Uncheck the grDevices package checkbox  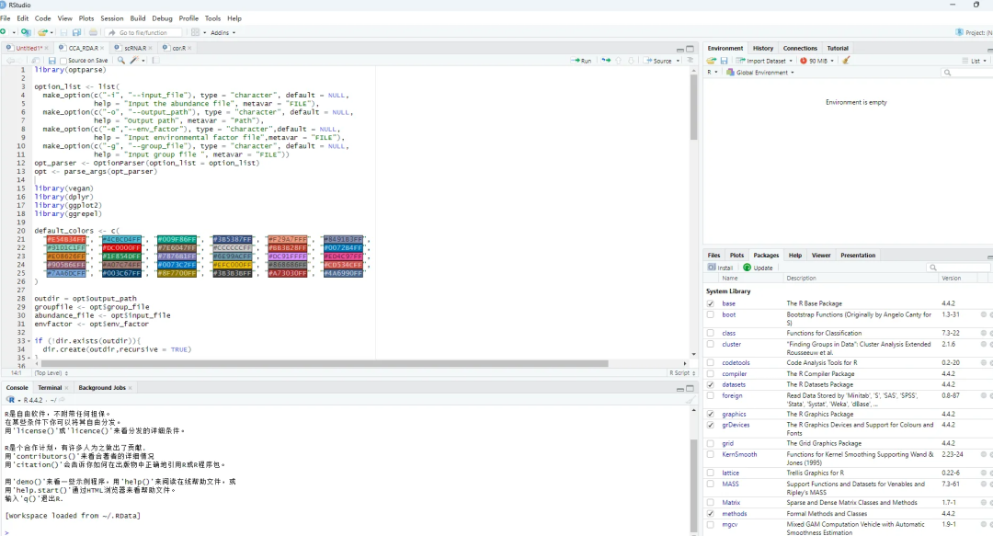point(710,425)
